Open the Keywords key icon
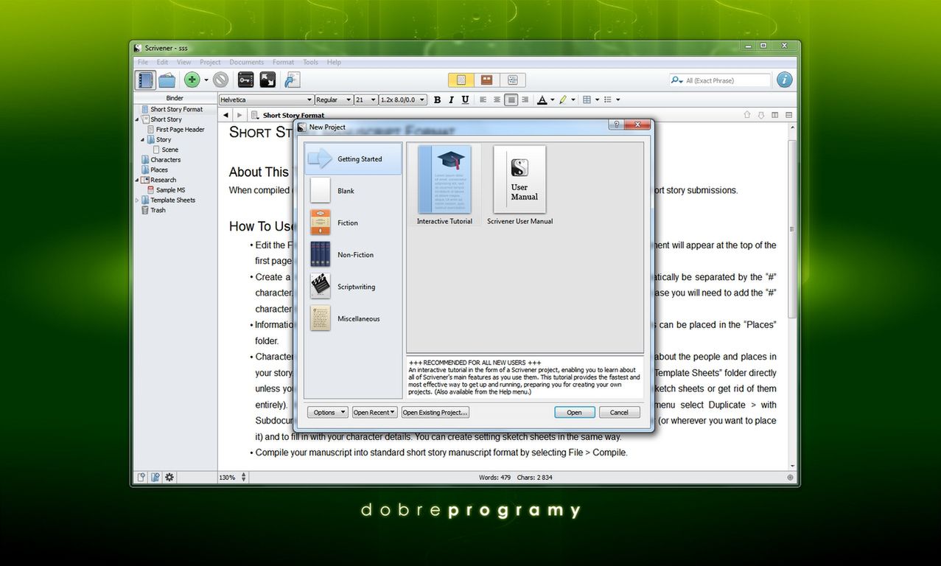941x566 pixels. 245,80
